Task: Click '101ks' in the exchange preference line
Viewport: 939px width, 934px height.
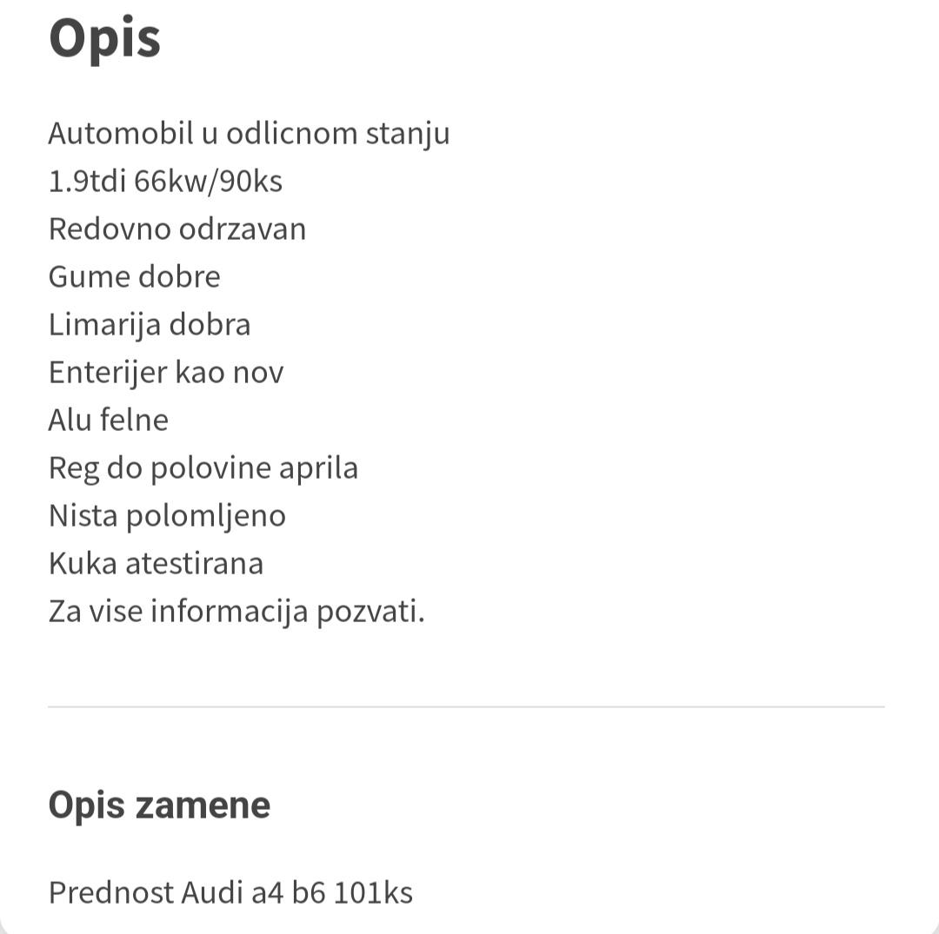Action: (x=373, y=893)
